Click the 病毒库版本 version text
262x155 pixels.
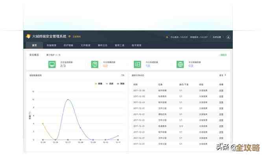point(199,37)
